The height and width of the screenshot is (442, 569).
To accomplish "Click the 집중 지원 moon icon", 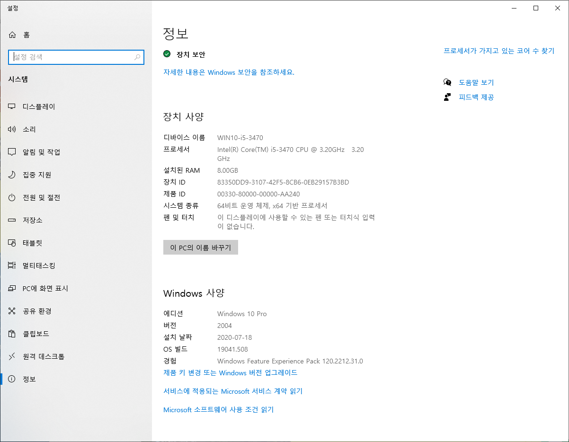I will point(12,175).
